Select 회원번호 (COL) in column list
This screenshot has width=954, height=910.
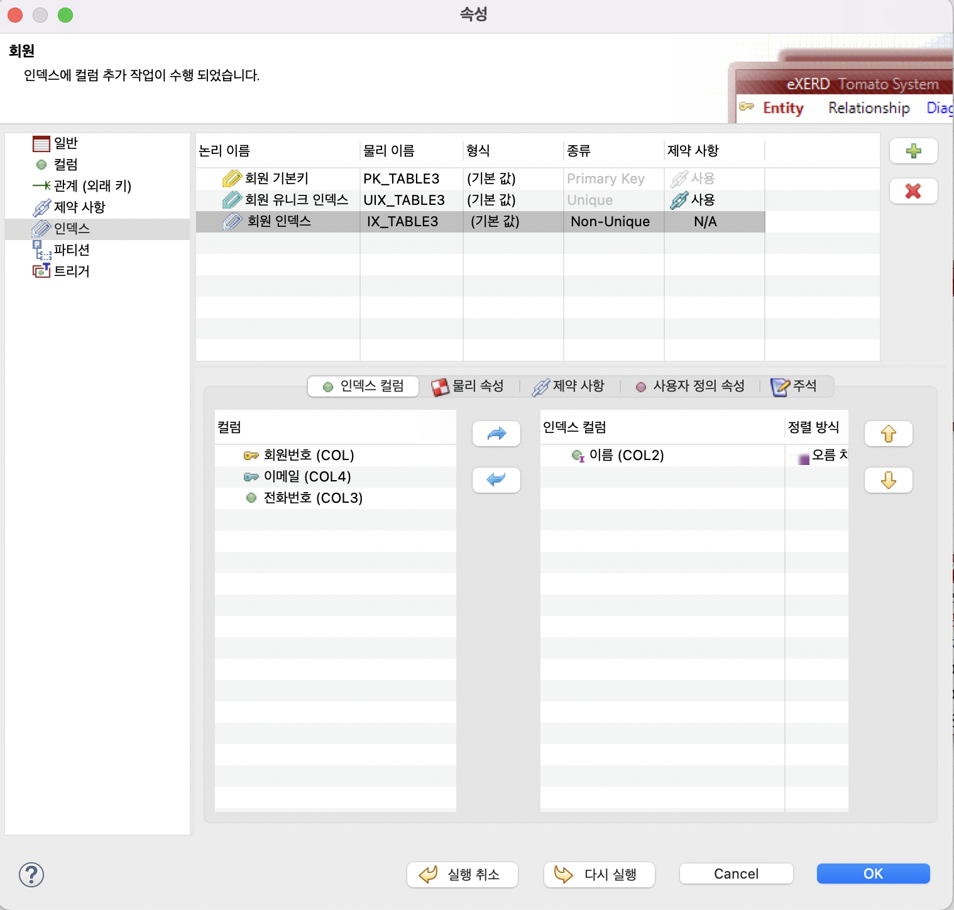336,456
